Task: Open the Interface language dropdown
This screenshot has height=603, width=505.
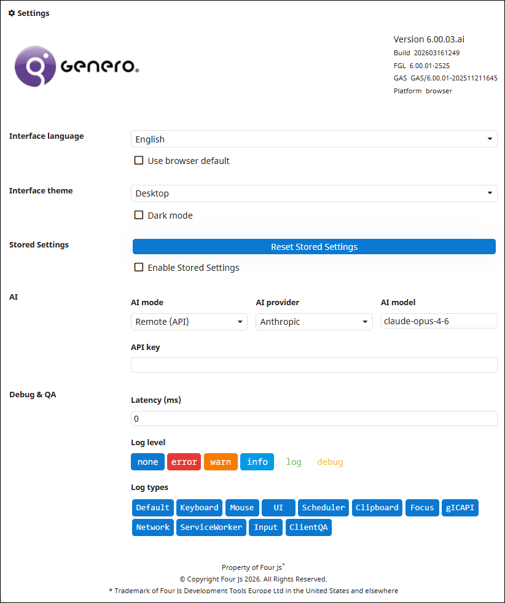Action: (314, 139)
